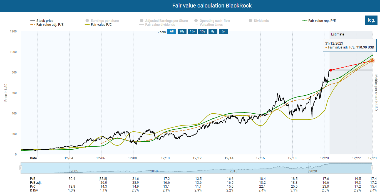Click the 12/08 x-axis date label
The height and width of the screenshot is (194, 380).
tap(133, 158)
